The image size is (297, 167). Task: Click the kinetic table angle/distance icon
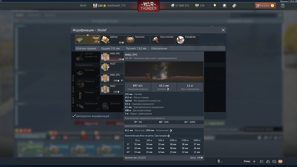coord(169,136)
